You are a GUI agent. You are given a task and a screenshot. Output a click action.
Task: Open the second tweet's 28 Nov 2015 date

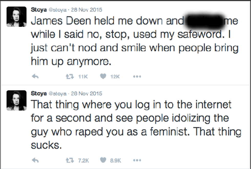pos(87,93)
